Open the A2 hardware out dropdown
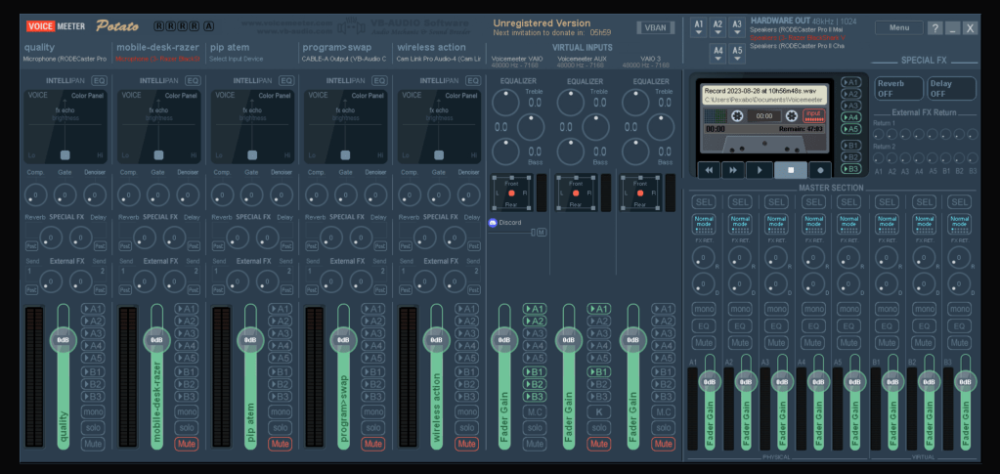This screenshot has width=1000, height=474. tap(718, 27)
